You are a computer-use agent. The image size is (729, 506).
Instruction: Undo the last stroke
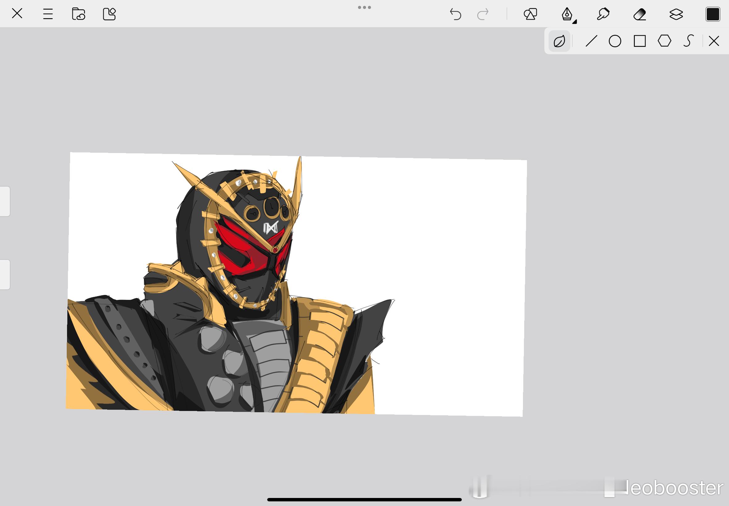pos(455,14)
